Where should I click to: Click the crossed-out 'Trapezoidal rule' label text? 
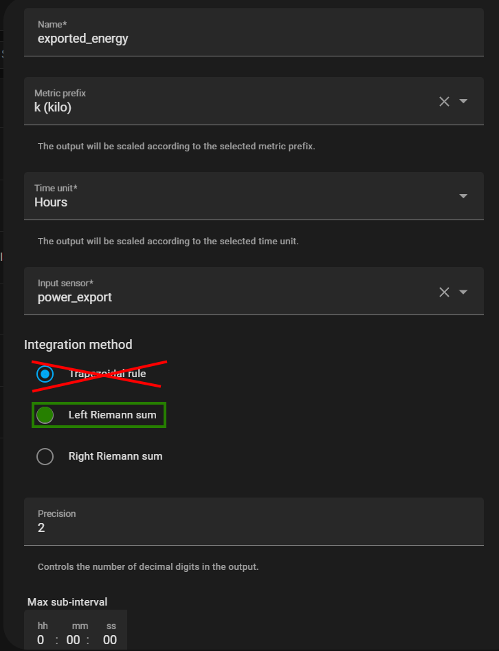[107, 374]
